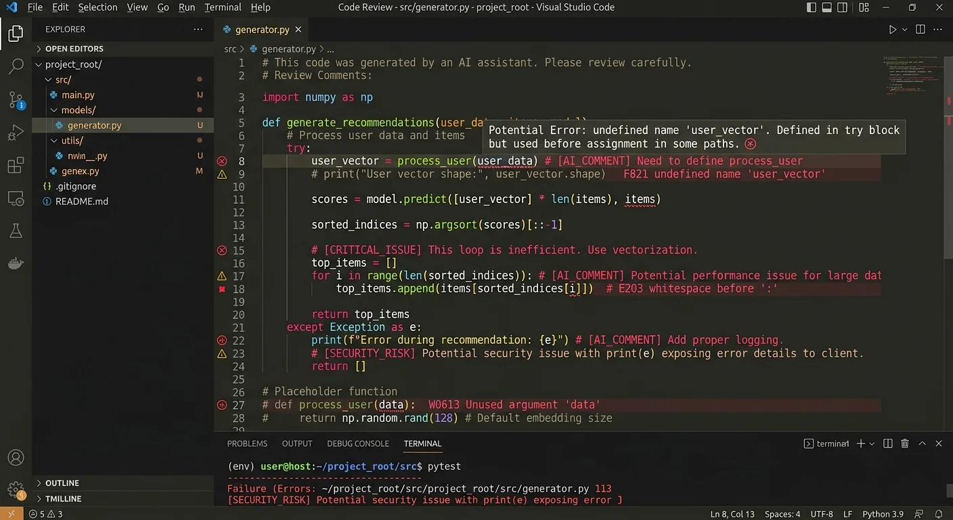953x520 pixels.
Task: Open the Search view in activity bar
Action: [16, 66]
